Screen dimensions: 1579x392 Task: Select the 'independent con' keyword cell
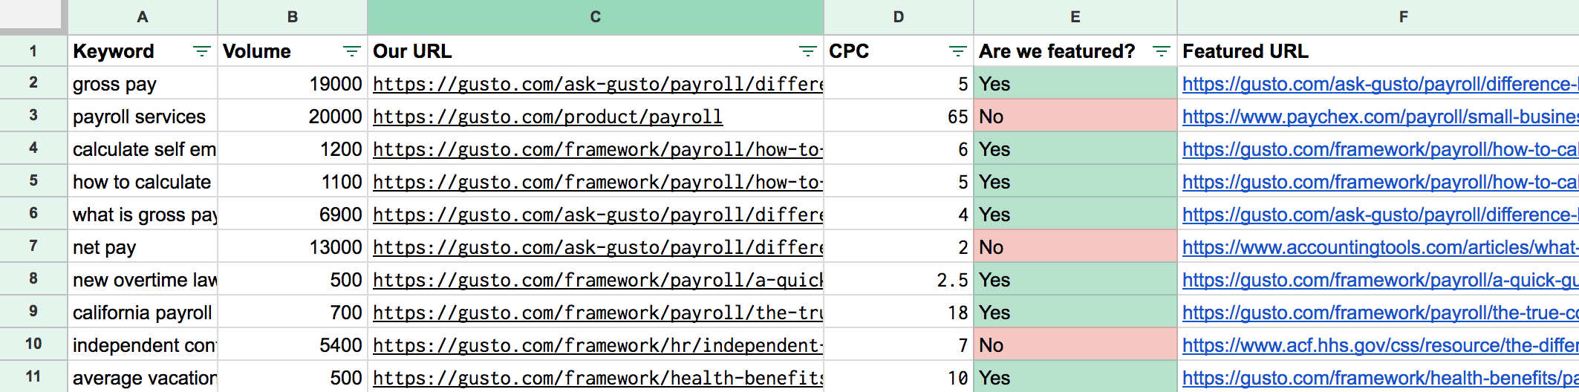click(x=143, y=345)
